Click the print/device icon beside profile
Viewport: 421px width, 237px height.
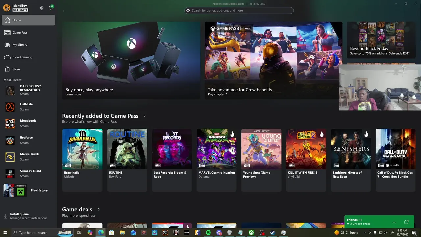(42, 8)
